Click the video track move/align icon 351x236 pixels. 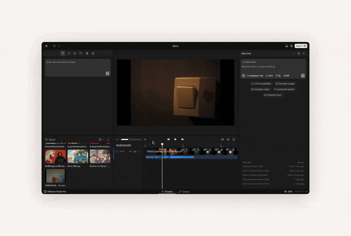130,152
